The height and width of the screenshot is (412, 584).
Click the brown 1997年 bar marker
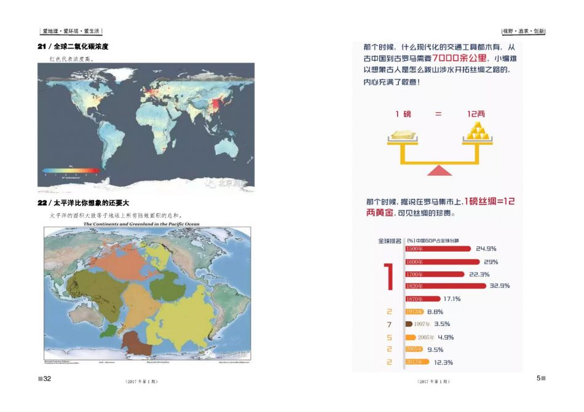pos(409,324)
